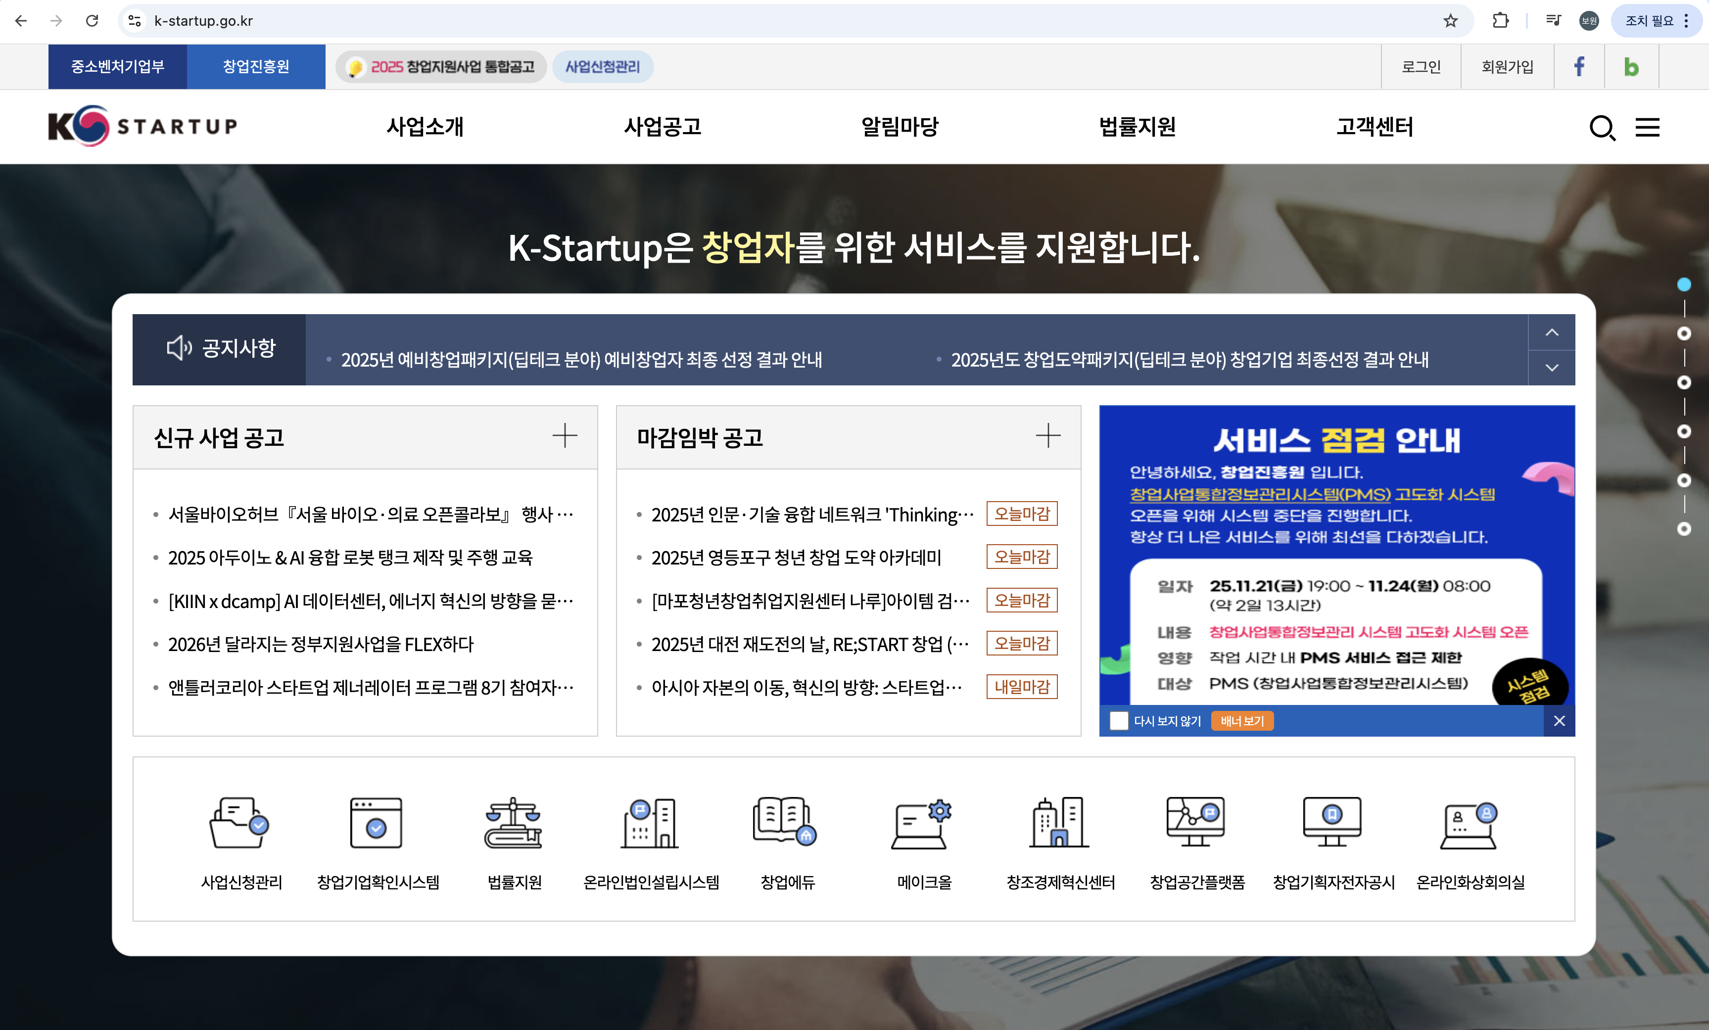Image resolution: width=1709 pixels, height=1030 pixels.
Task: Open the 사업신청관리 folder icon shortcut
Action: 239,823
